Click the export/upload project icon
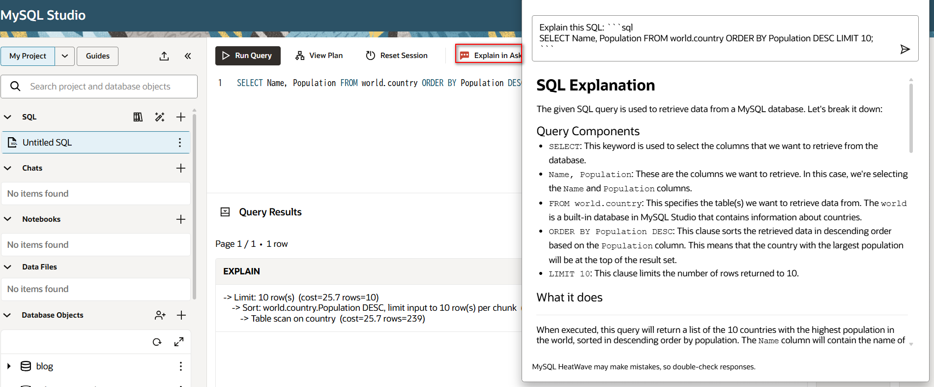The height and width of the screenshot is (387, 934). (x=164, y=56)
